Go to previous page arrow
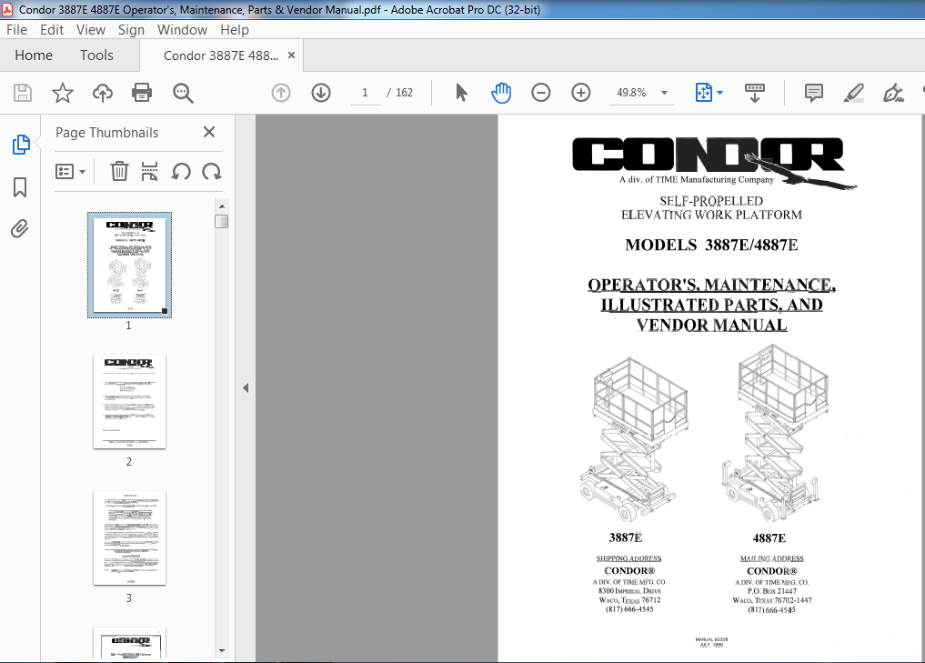This screenshot has width=925, height=663. click(281, 93)
